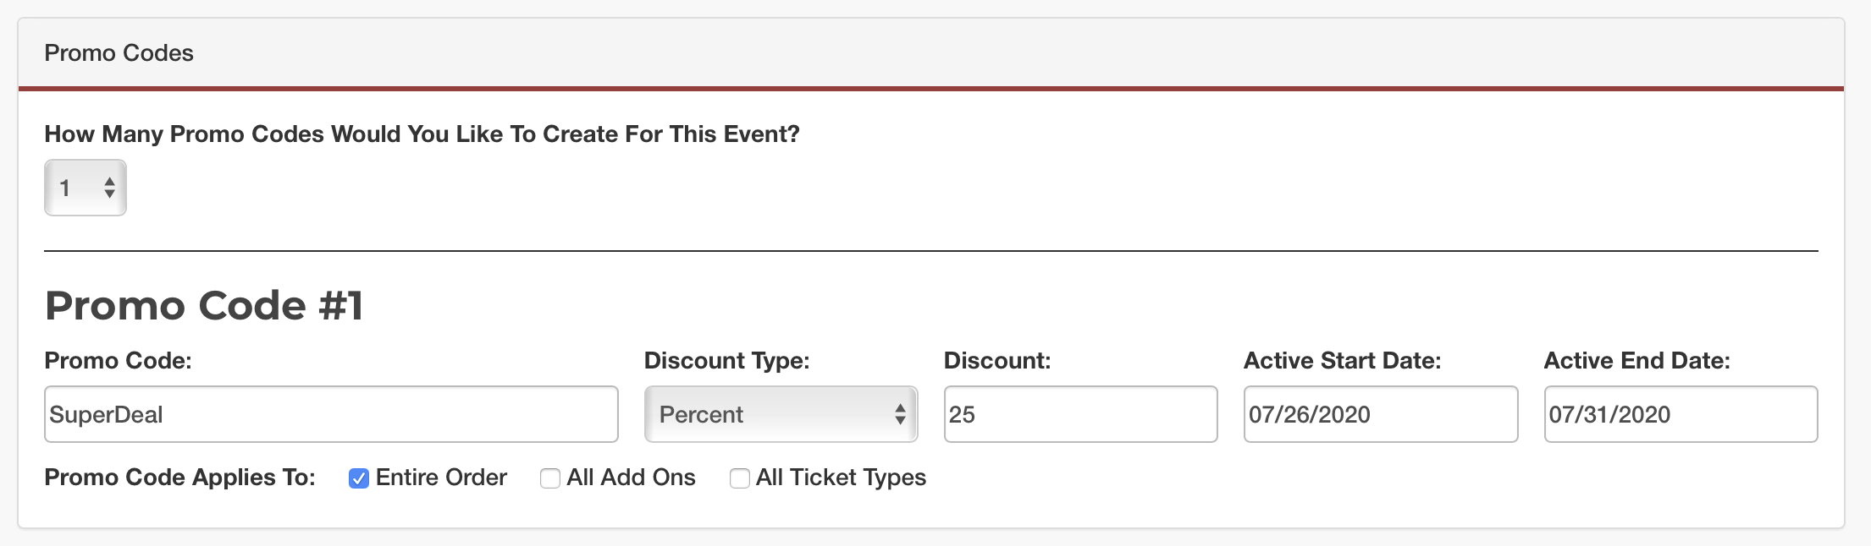Click the 'Promo Code Applies To:' label
This screenshot has width=1871, height=546.
pyautogui.click(x=179, y=478)
